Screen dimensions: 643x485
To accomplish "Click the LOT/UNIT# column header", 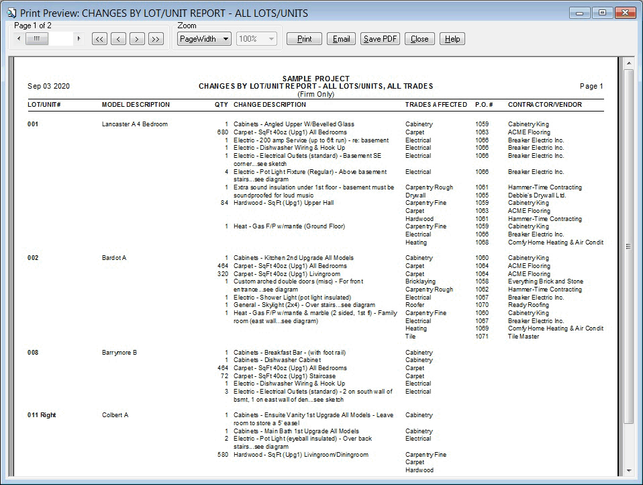I will coord(44,105).
